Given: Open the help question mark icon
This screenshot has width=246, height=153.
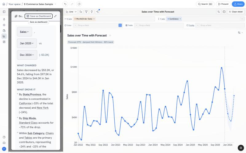Looking at the screenshot, I should click(x=4, y=137).
